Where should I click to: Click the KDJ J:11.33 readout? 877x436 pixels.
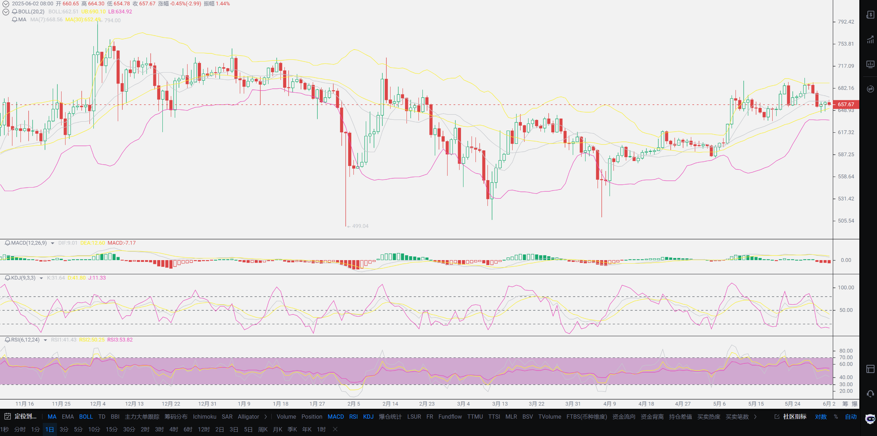pos(97,278)
